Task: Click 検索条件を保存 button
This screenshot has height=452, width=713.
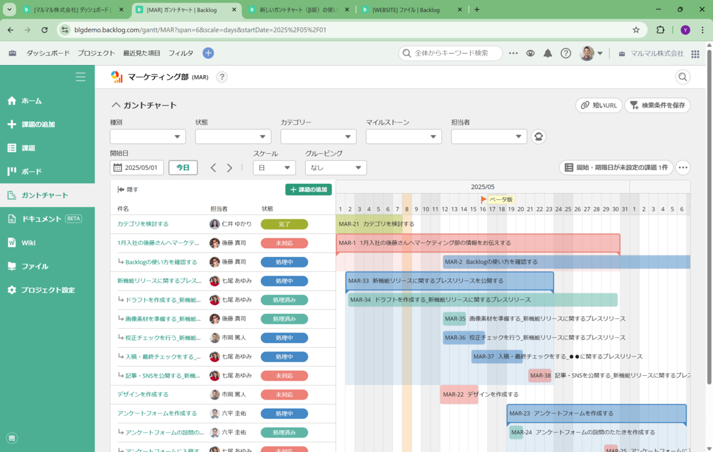Action: click(x=657, y=106)
